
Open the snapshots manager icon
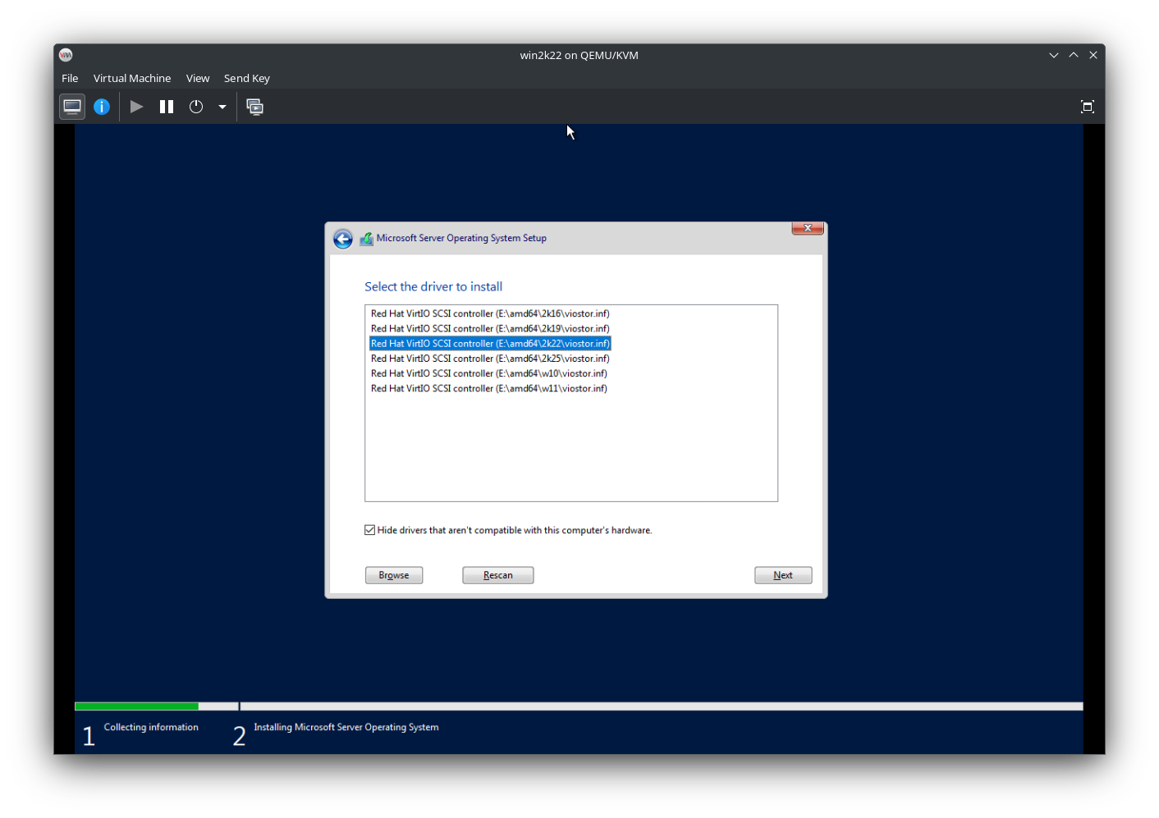tap(255, 107)
